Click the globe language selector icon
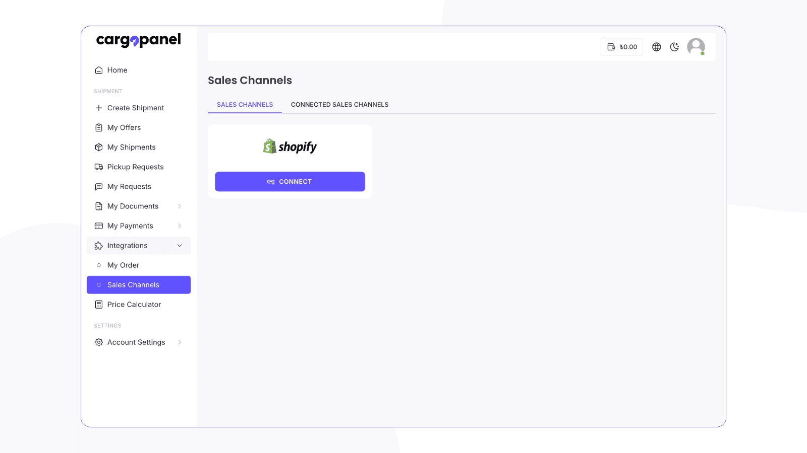The height and width of the screenshot is (453, 807). point(657,47)
